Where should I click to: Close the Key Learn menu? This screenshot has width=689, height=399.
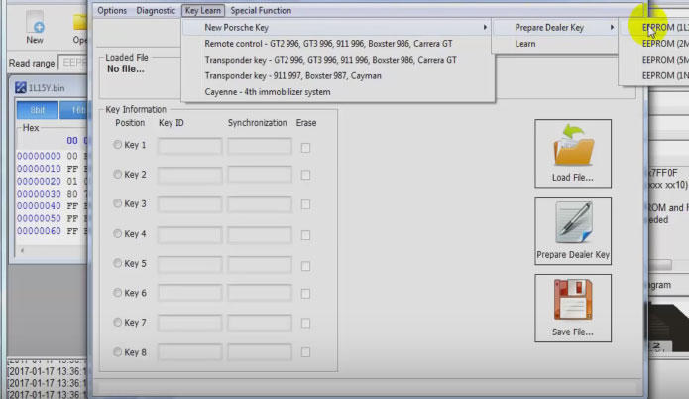point(203,11)
